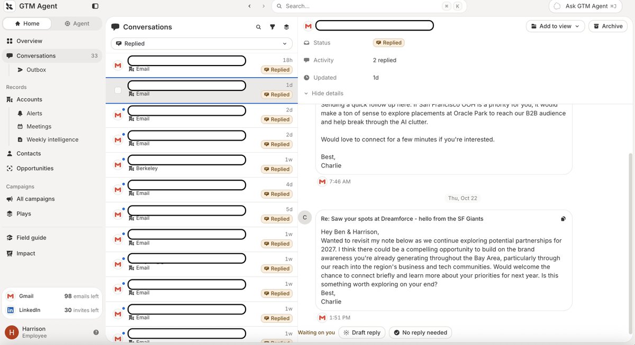
Task: Open the Replied filter dropdown
Action: 202,44
